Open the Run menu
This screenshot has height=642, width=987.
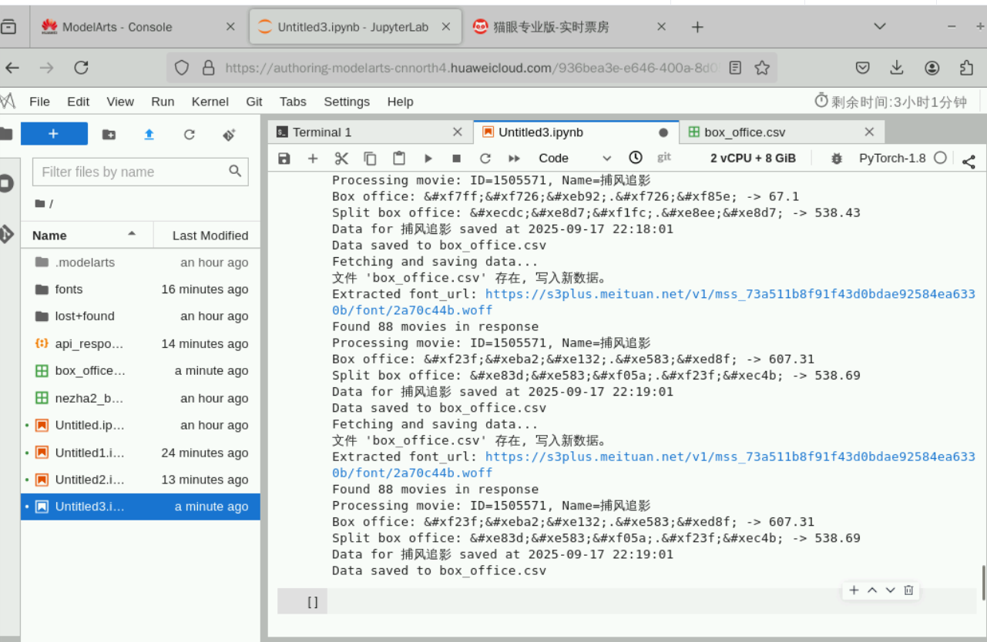click(x=163, y=102)
